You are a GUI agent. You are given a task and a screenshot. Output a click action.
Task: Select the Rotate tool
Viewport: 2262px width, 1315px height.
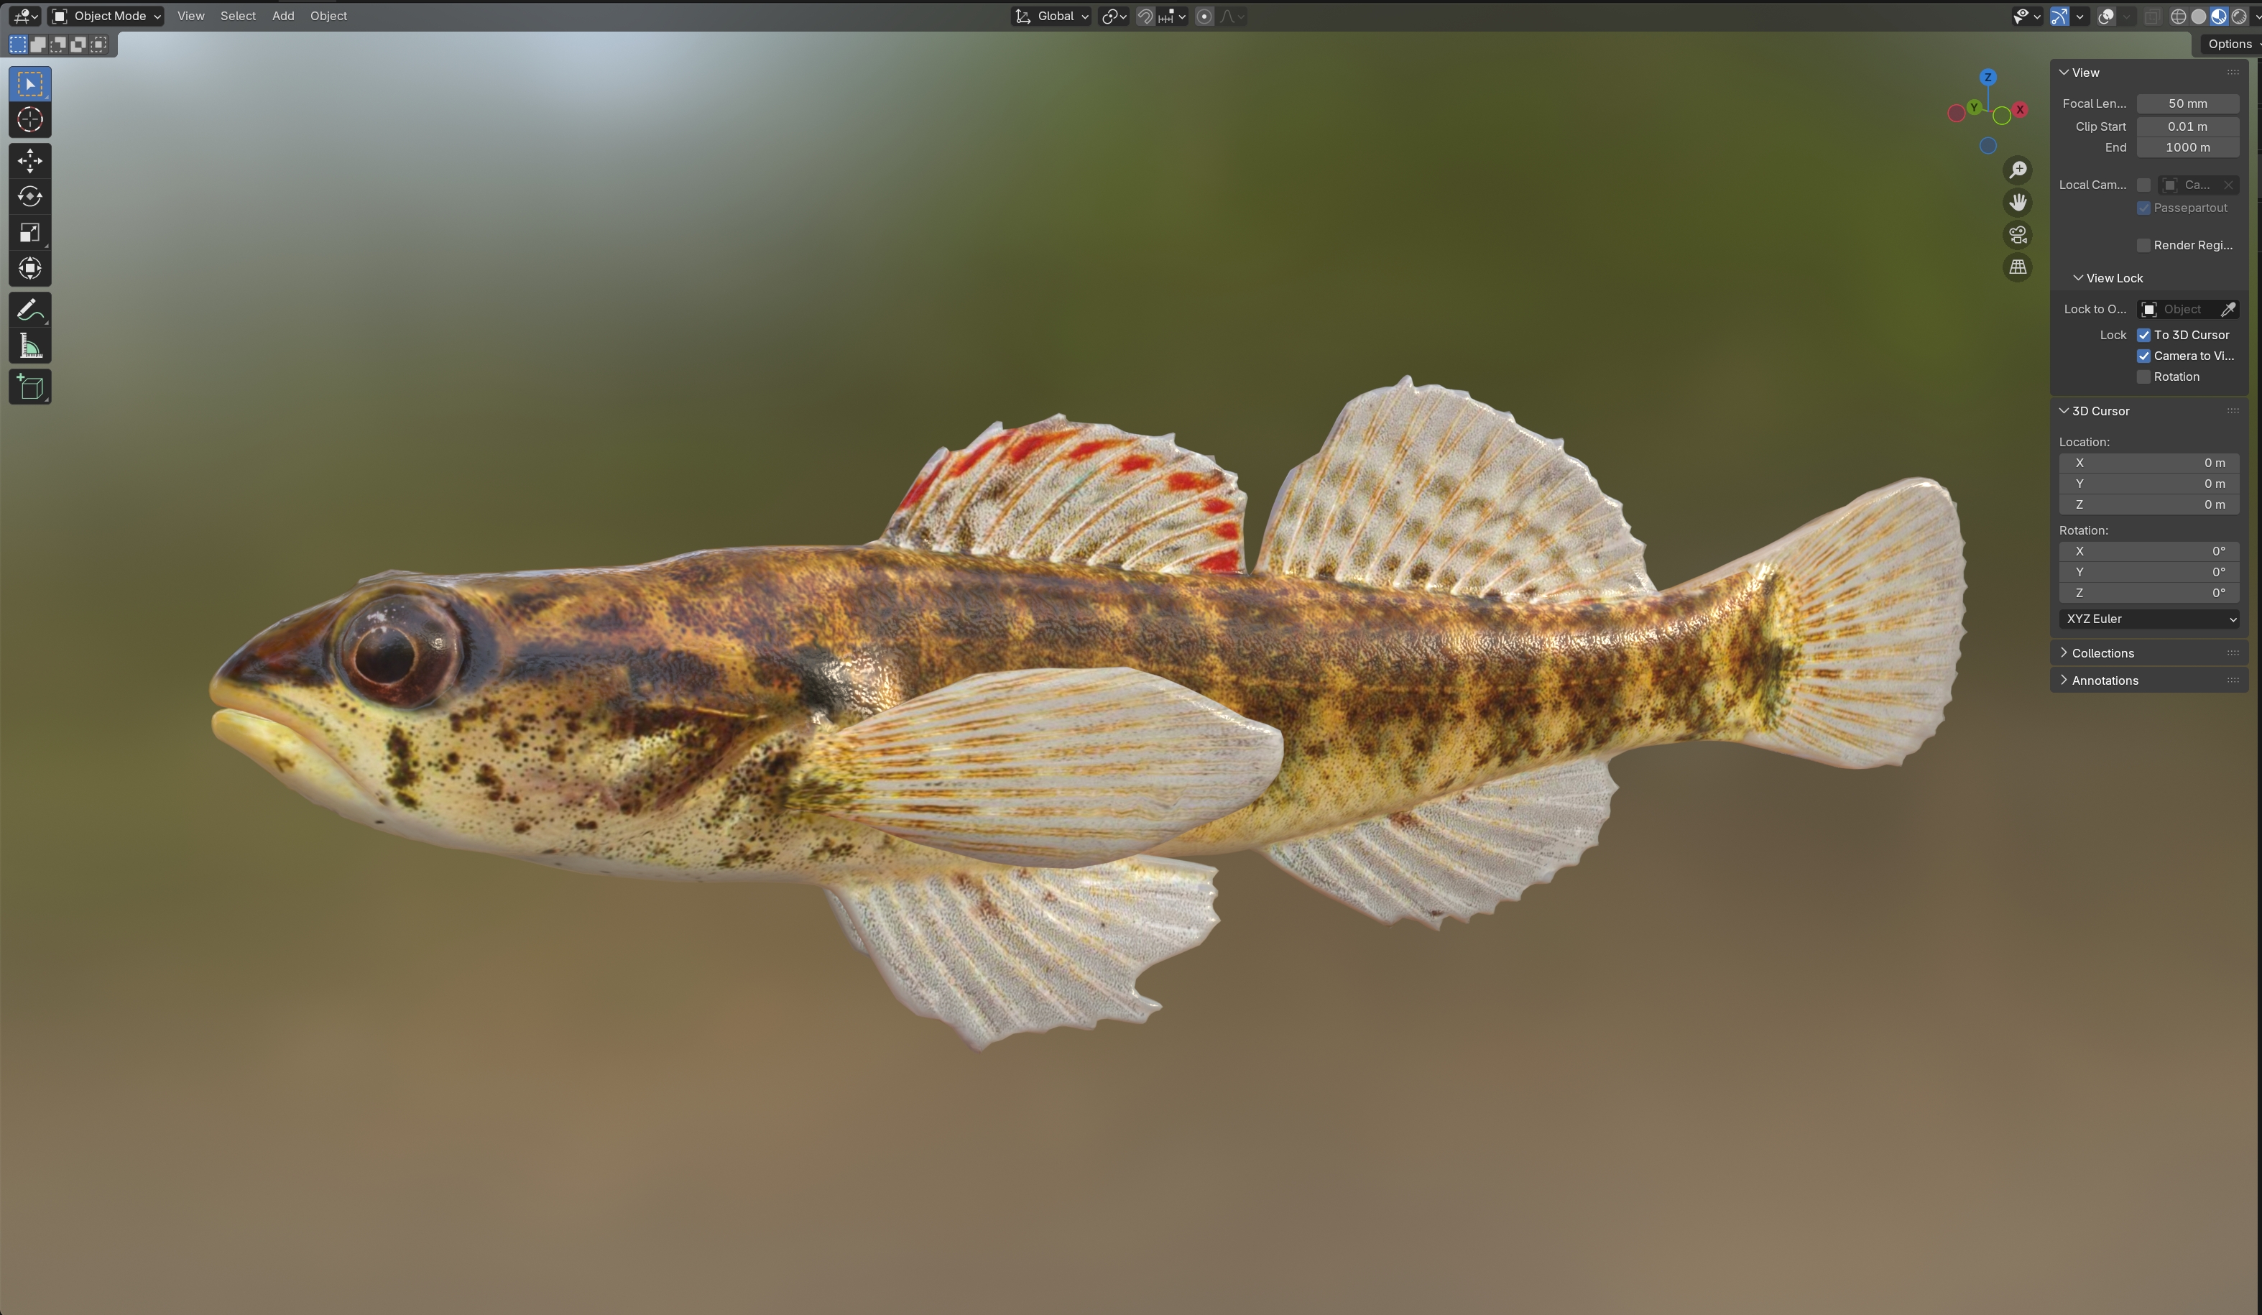(29, 197)
